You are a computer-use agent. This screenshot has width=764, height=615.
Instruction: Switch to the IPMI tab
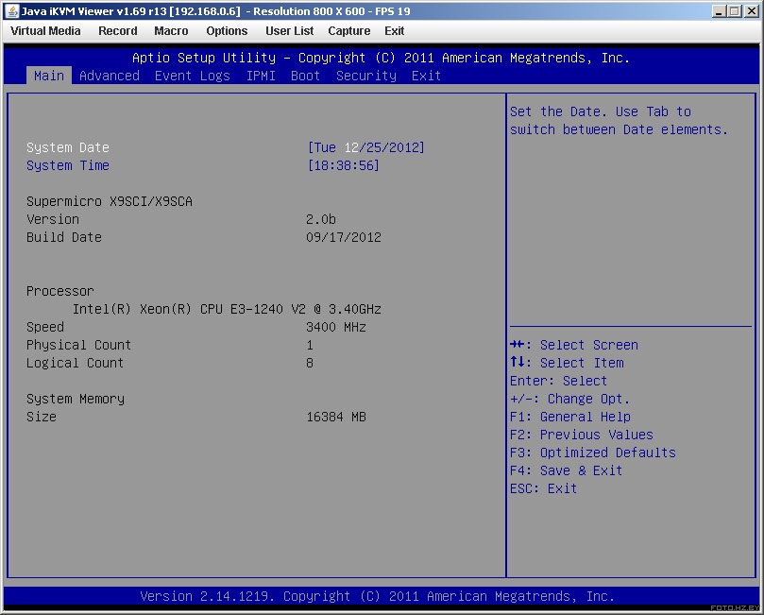pos(261,76)
